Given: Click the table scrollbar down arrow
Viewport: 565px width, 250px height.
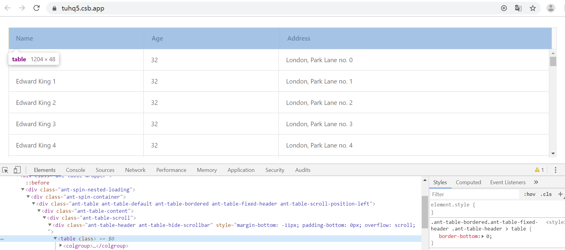Looking at the screenshot, I should pyautogui.click(x=553, y=154).
